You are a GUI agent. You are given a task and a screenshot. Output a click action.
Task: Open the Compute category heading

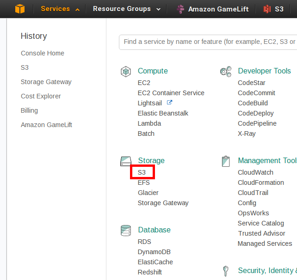[153, 71]
